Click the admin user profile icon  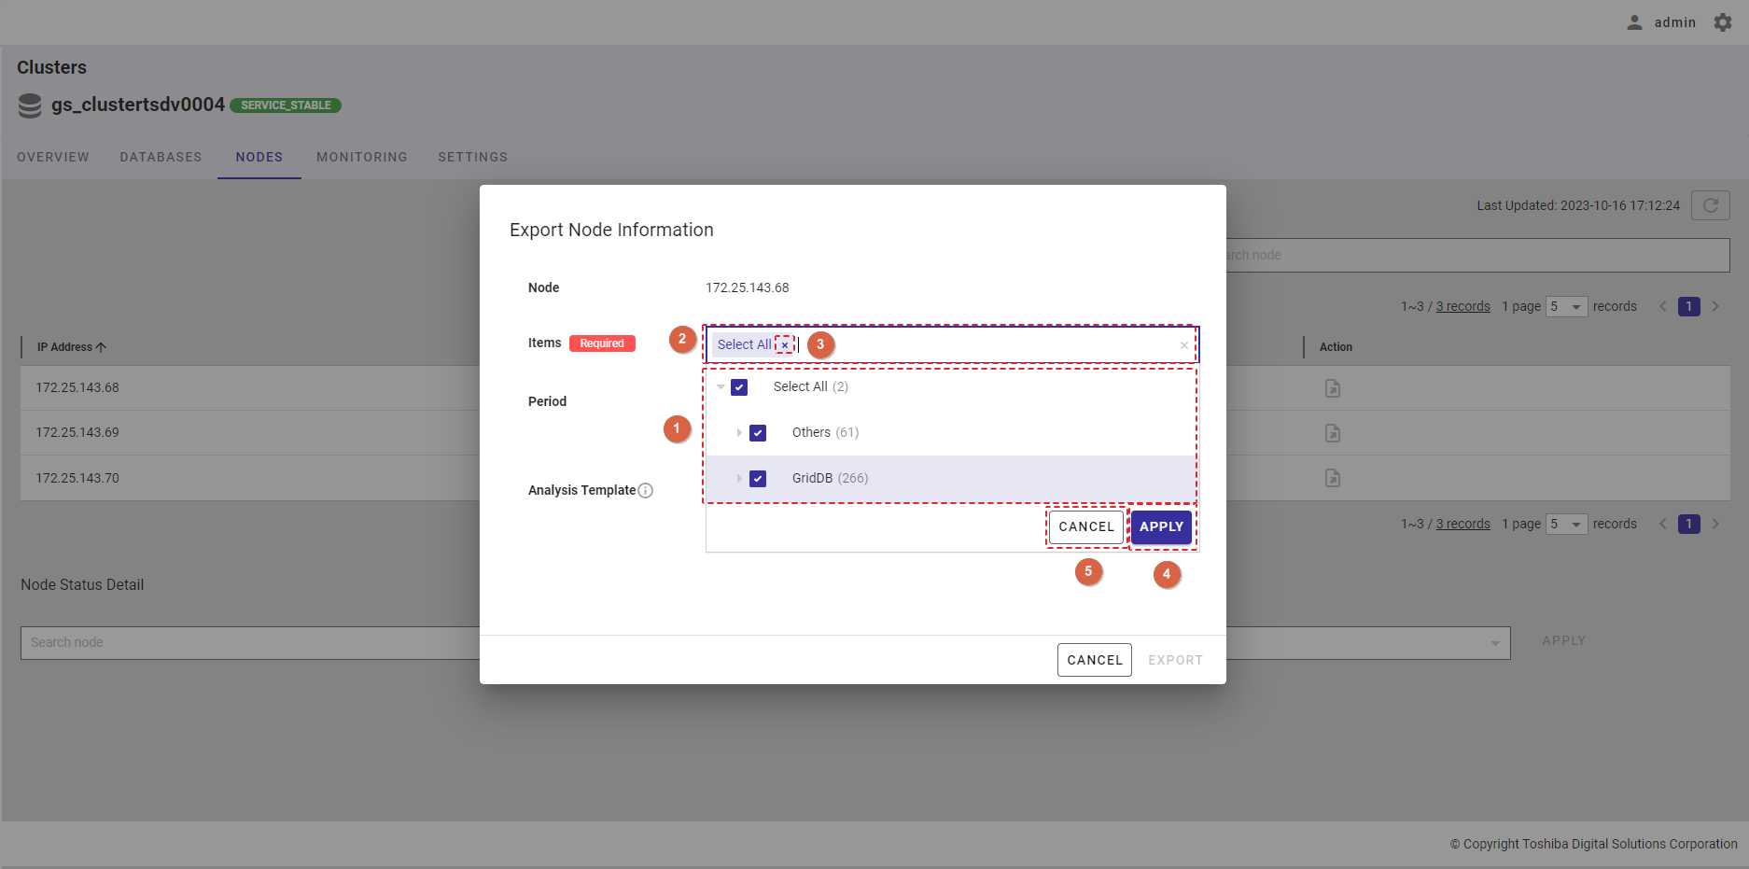click(x=1634, y=22)
